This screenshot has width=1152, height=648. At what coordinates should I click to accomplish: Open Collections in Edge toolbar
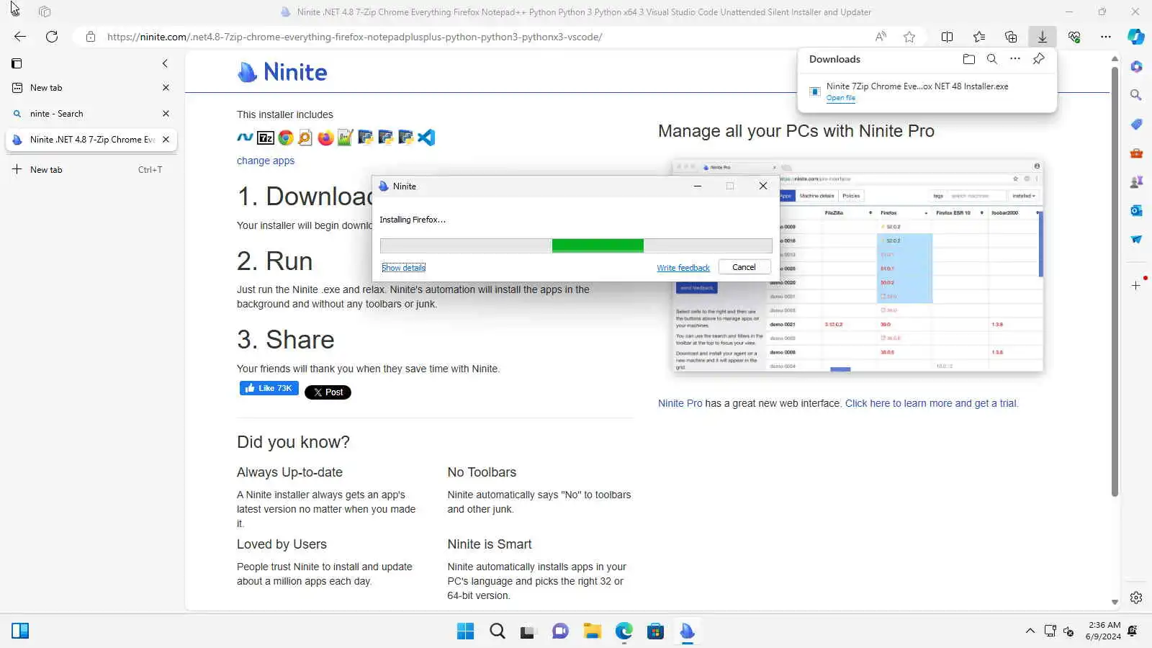point(1011,37)
